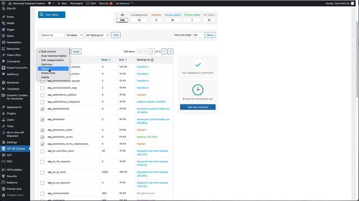Screen dimensions: 359x201
Task: Switch to the Plugins tables tab
Action: [x=173, y=18]
